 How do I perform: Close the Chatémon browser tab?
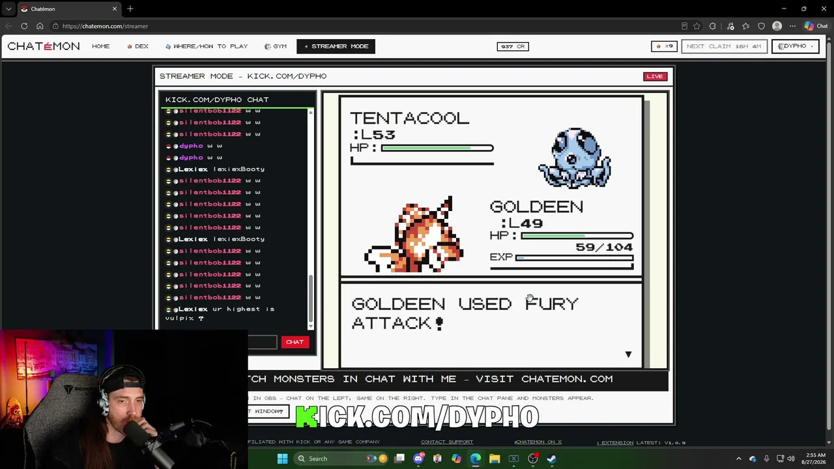(115, 9)
